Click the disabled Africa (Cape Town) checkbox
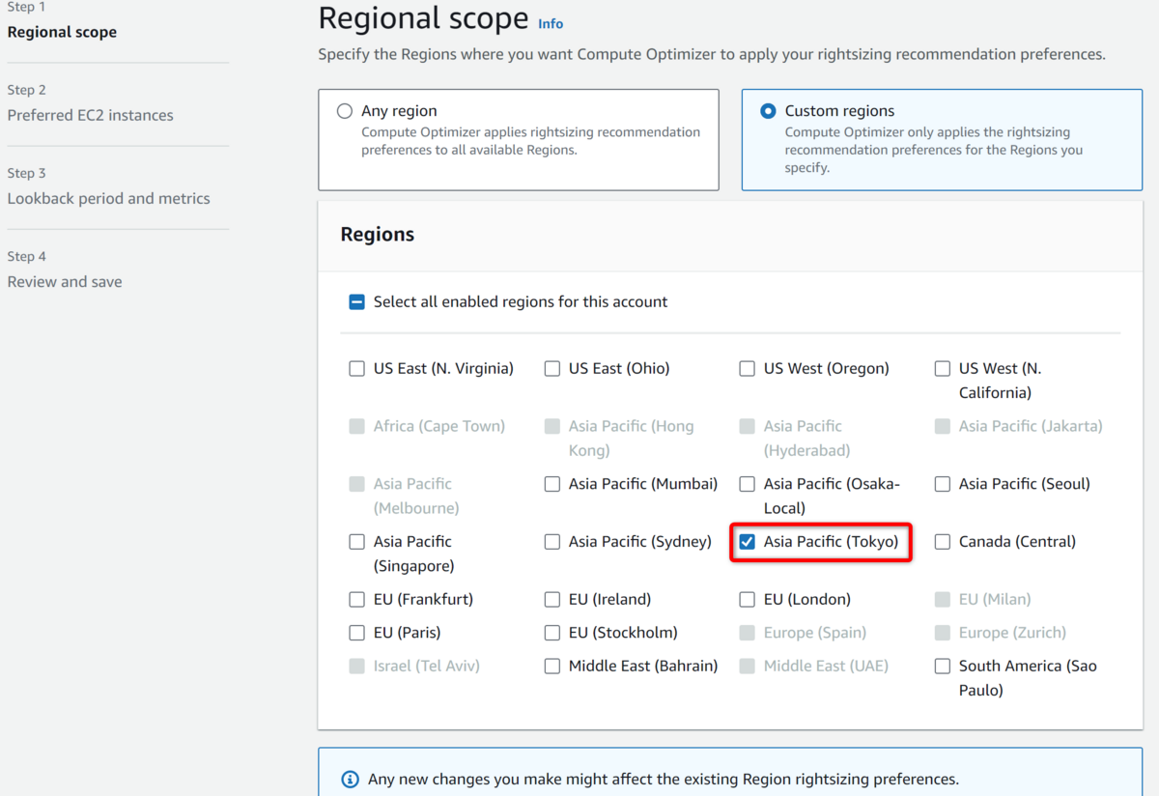 356,426
